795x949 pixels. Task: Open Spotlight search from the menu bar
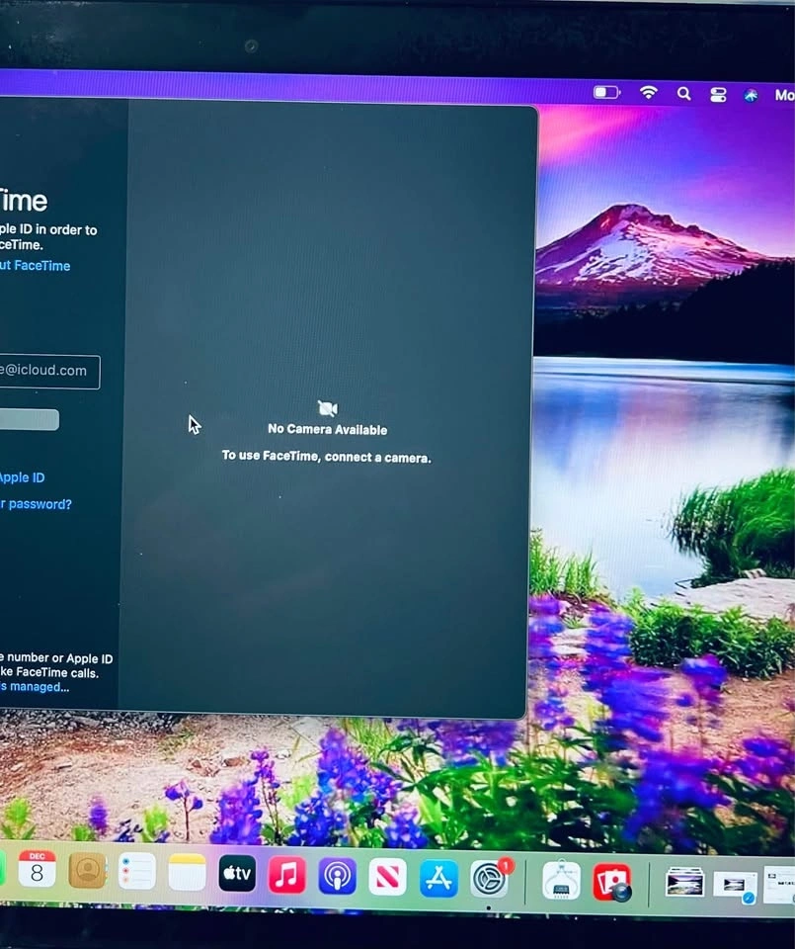click(683, 94)
